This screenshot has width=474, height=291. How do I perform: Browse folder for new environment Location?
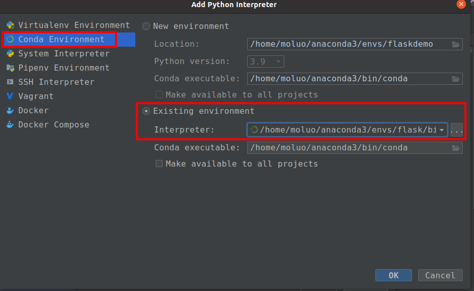456,44
